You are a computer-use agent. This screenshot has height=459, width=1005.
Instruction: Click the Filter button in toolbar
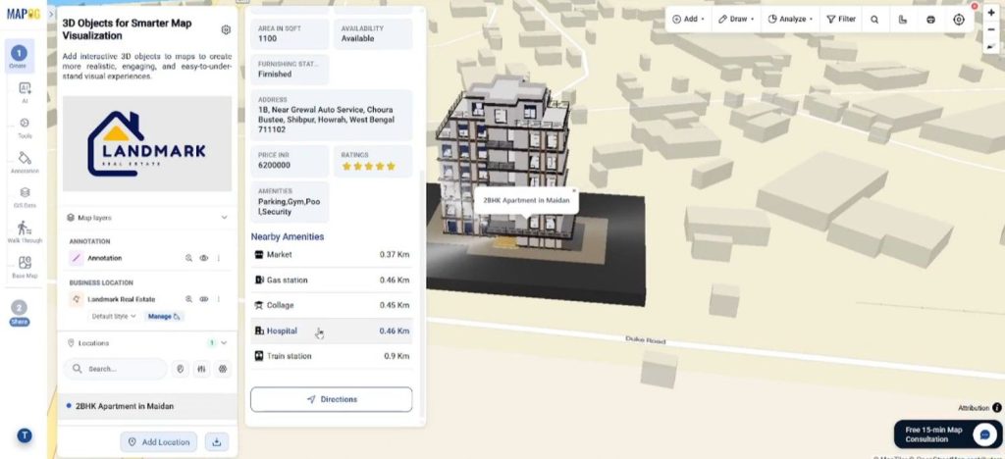[841, 20]
